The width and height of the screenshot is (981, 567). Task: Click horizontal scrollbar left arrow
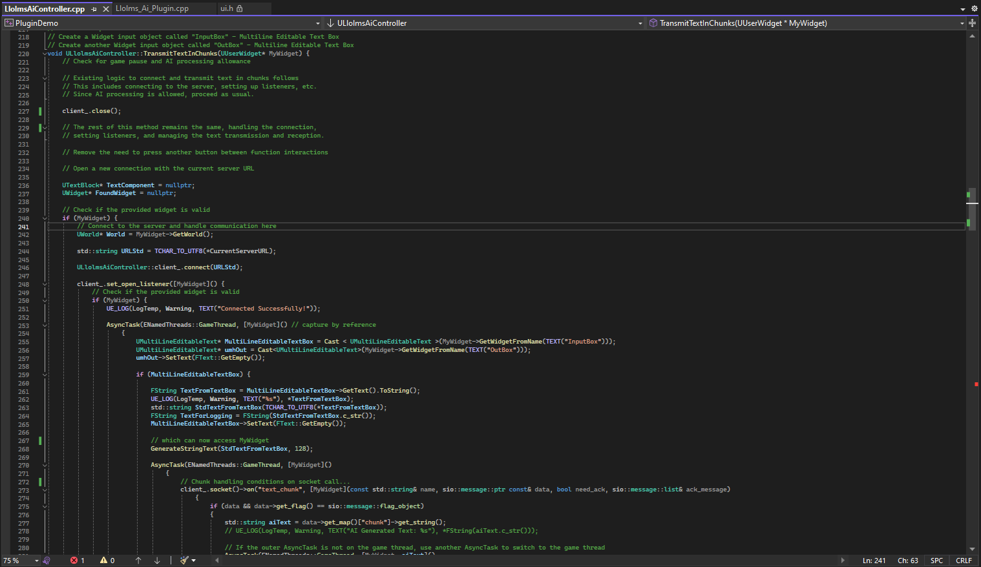click(x=216, y=561)
